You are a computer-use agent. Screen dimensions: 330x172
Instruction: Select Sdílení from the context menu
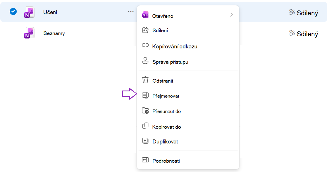point(160,31)
